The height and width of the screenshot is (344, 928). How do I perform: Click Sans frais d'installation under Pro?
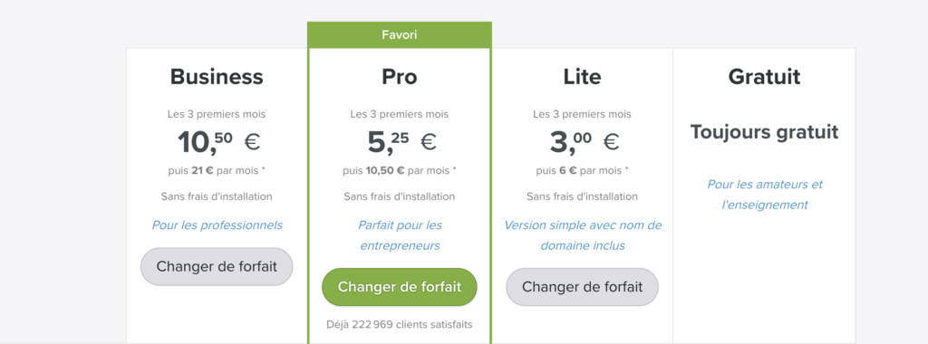click(x=400, y=196)
